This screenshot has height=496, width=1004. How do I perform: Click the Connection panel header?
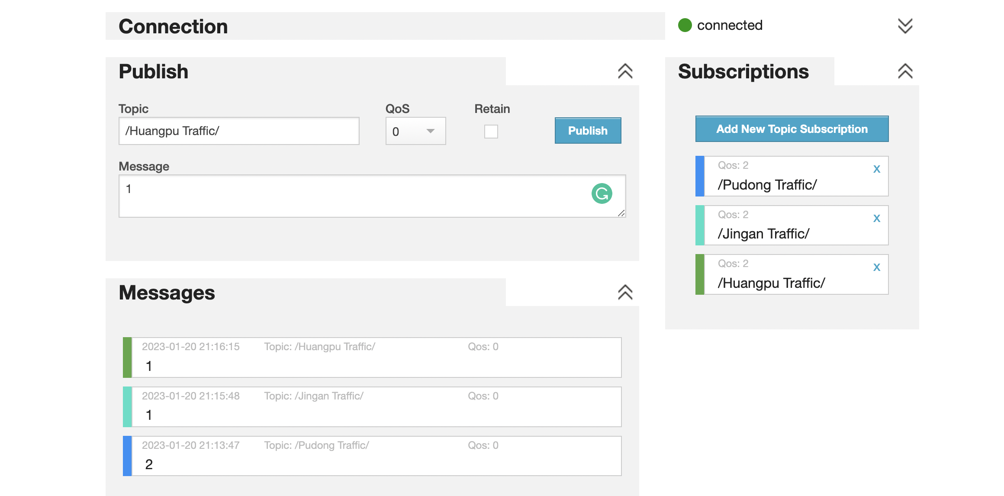tap(385, 26)
